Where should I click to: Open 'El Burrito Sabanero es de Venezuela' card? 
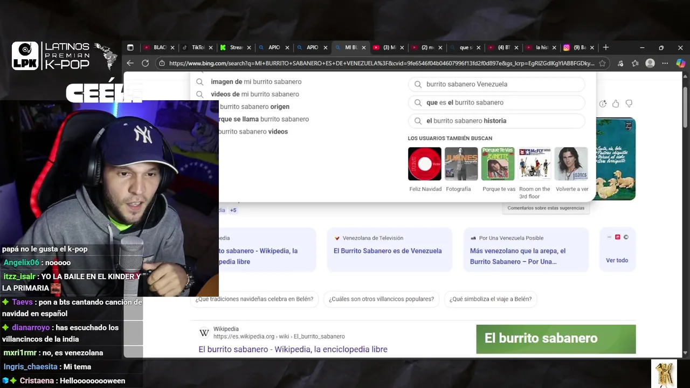click(x=389, y=250)
